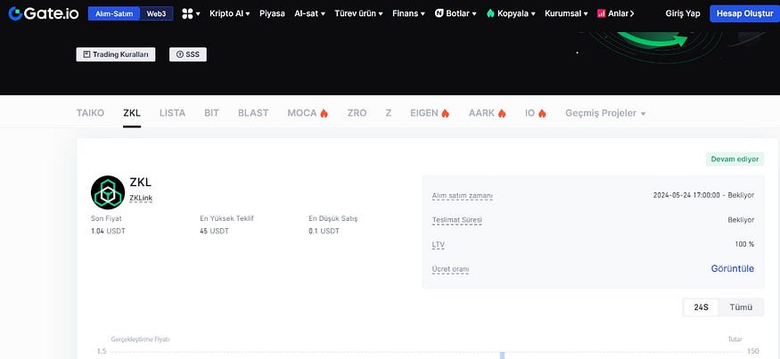Select the 24S chart range
This screenshot has height=359, width=780.
701,307
